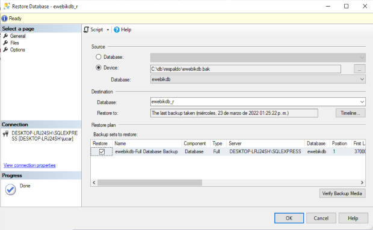Click the Script scroll icon
Image resolution: width=373 pixels, height=230 pixels.
click(x=87, y=29)
